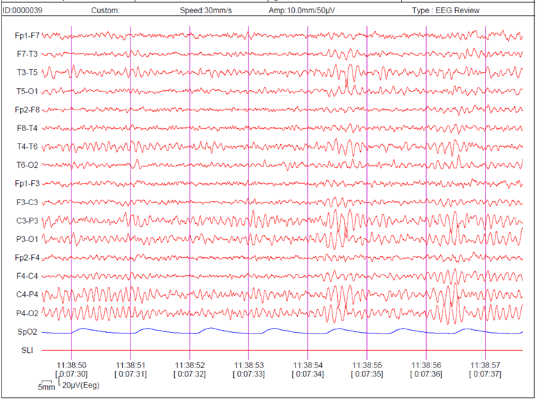This screenshot has width=537, height=400.
Task: Click the 20µV(Eeg) scale indicator
Action: 80,385
